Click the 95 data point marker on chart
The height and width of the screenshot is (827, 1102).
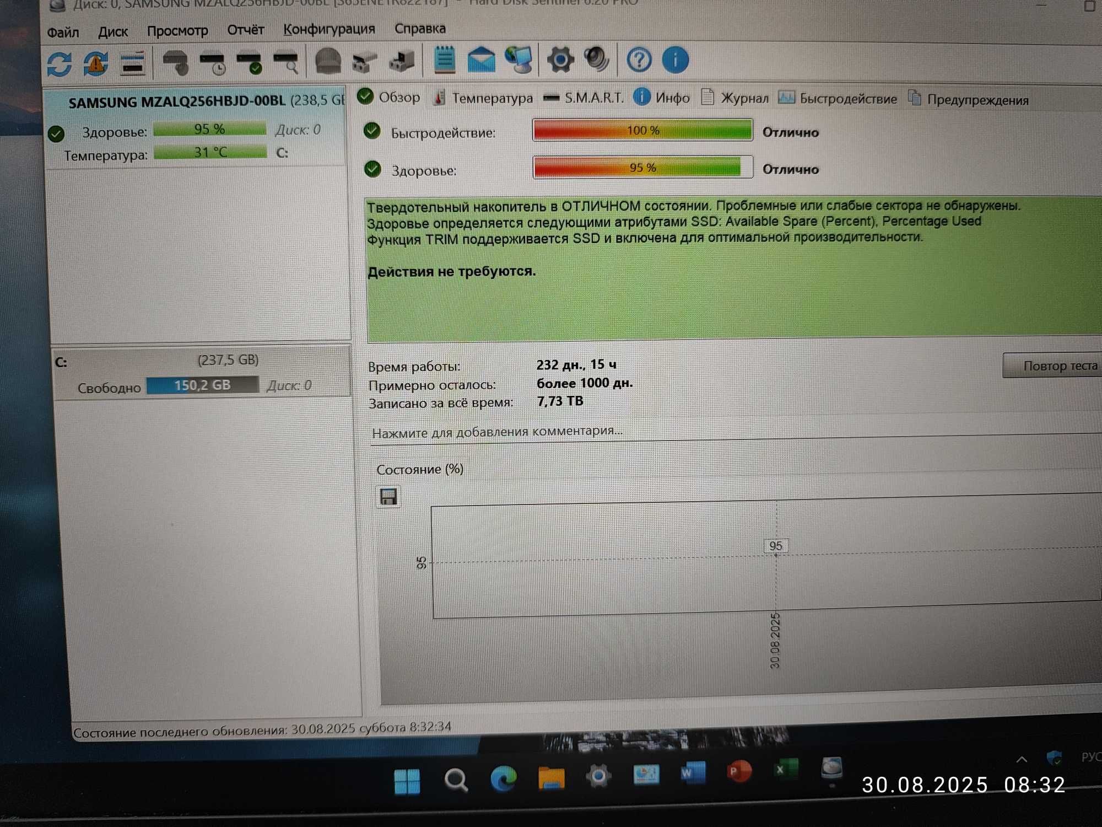(x=776, y=546)
